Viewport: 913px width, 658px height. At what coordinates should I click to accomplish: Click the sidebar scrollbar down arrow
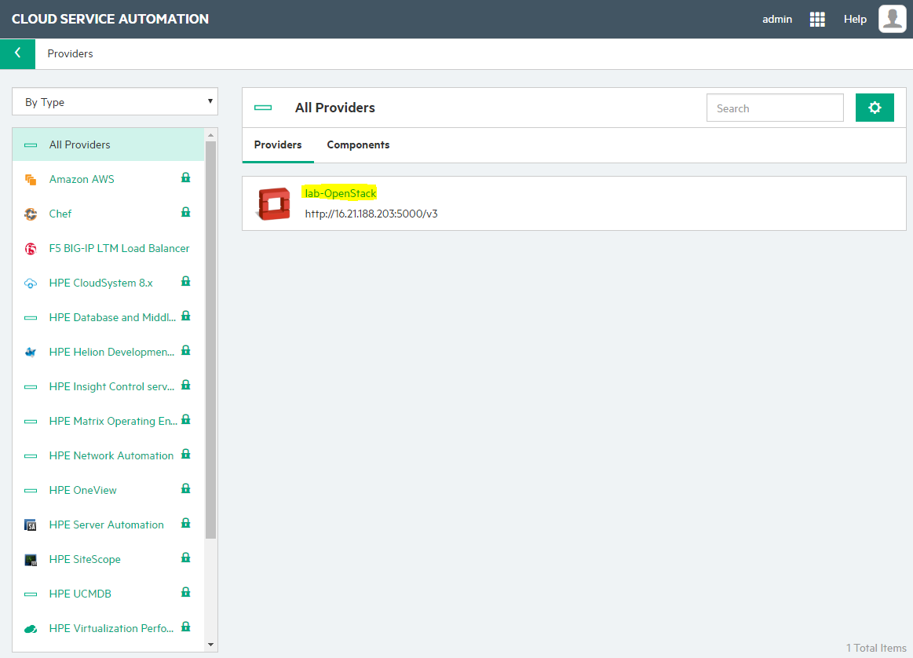tap(210, 645)
